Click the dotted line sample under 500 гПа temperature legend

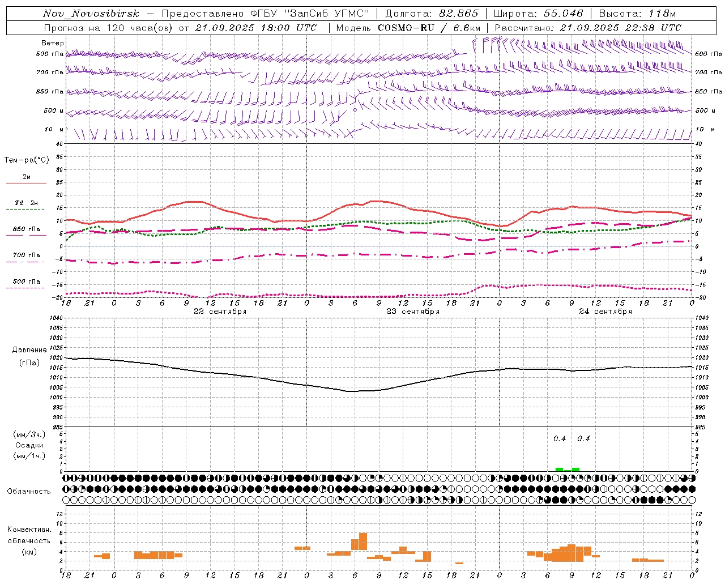tap(25, 288)
